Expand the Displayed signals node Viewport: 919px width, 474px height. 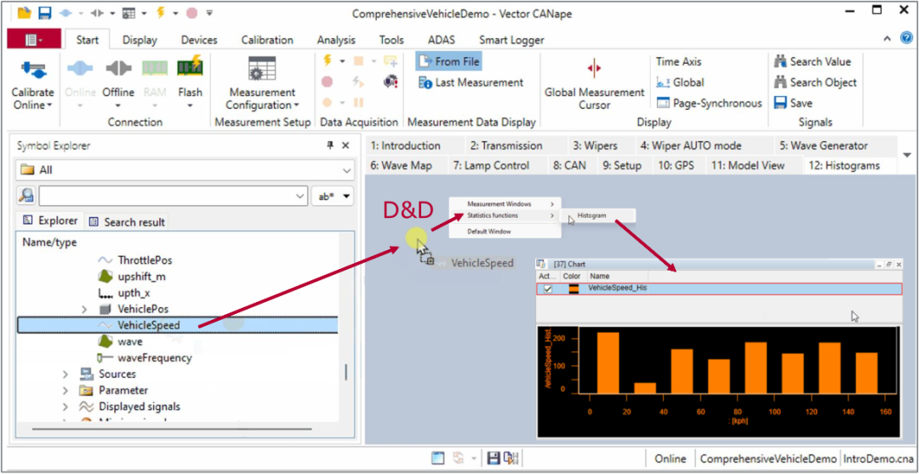point(66,407)
